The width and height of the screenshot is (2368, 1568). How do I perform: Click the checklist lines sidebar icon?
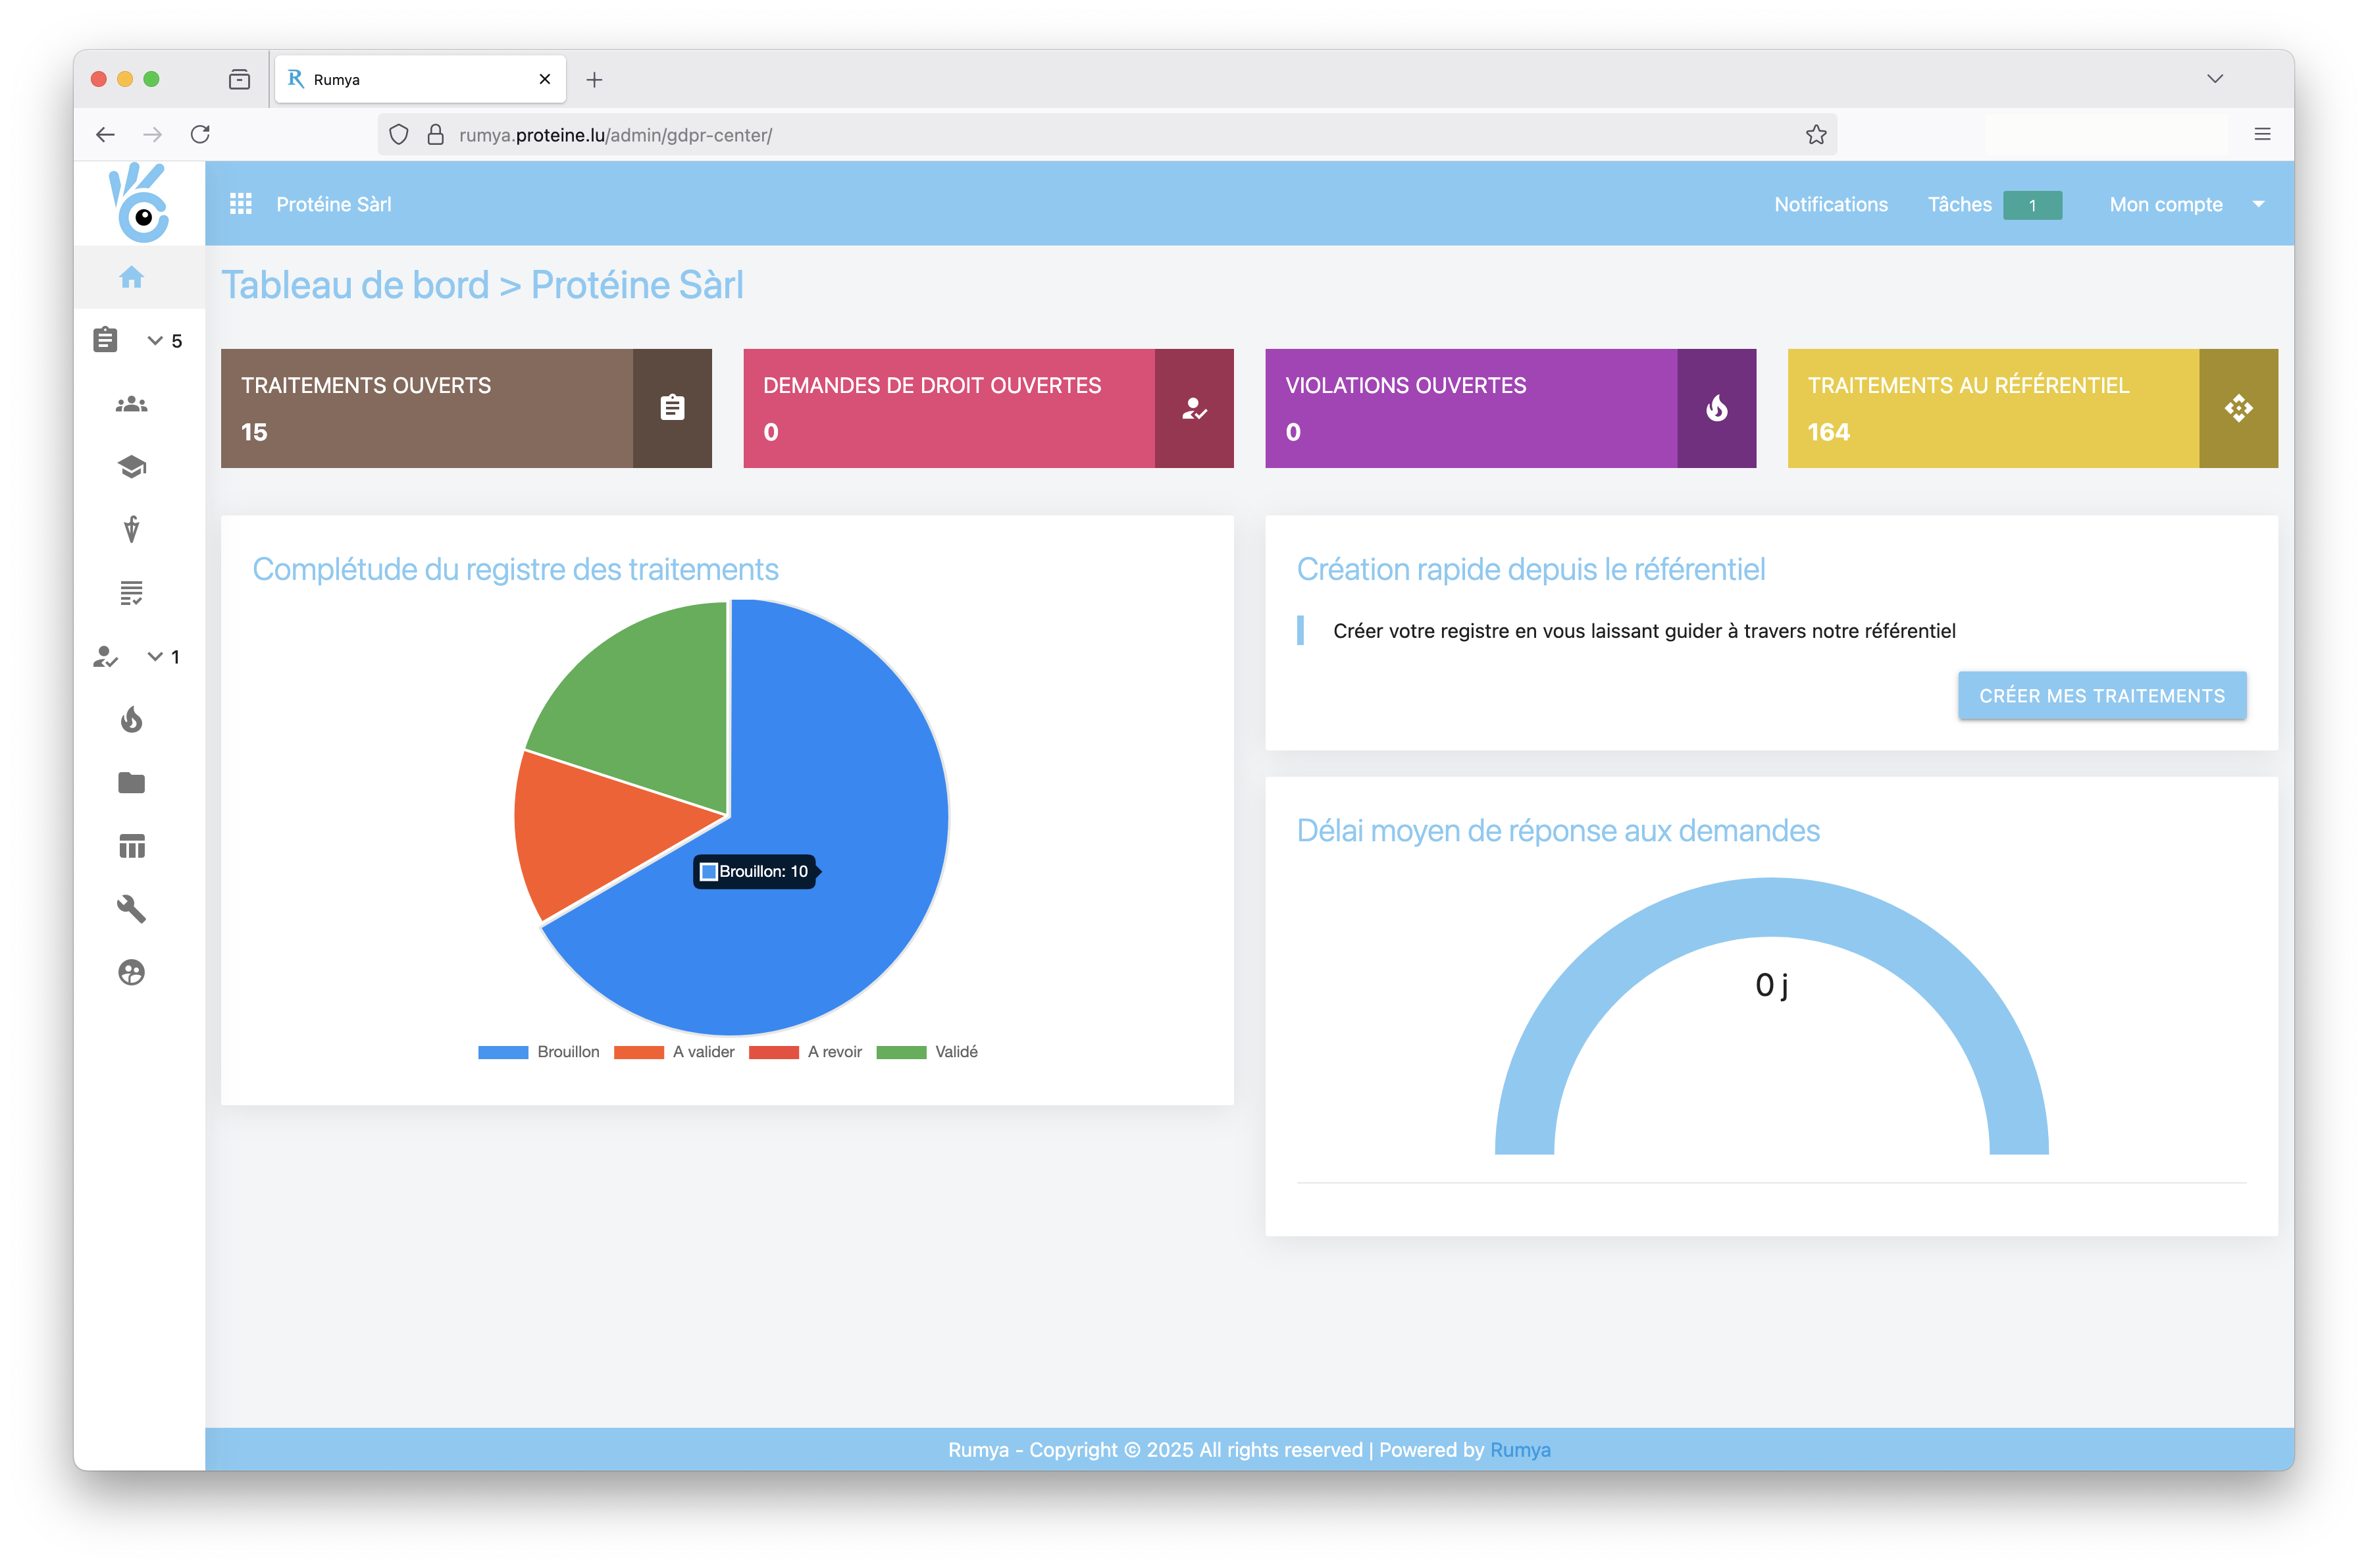pyautogui.click(x=131, y=593)
